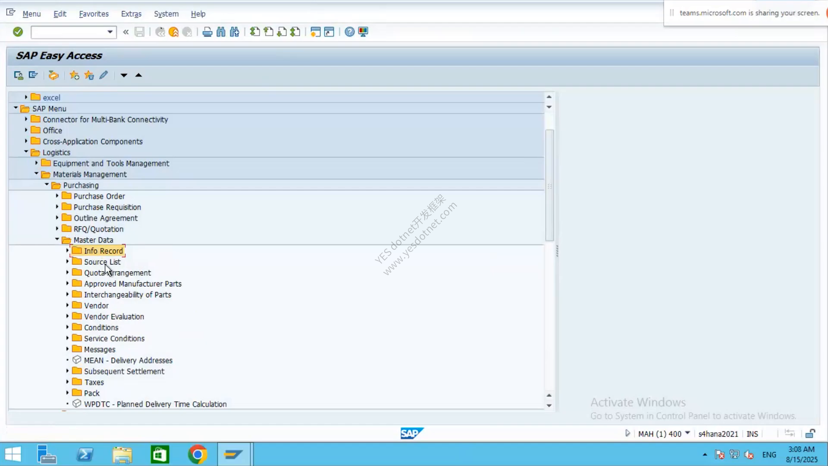
Task: Open the Help question mark icon
Action: (350, 32)
